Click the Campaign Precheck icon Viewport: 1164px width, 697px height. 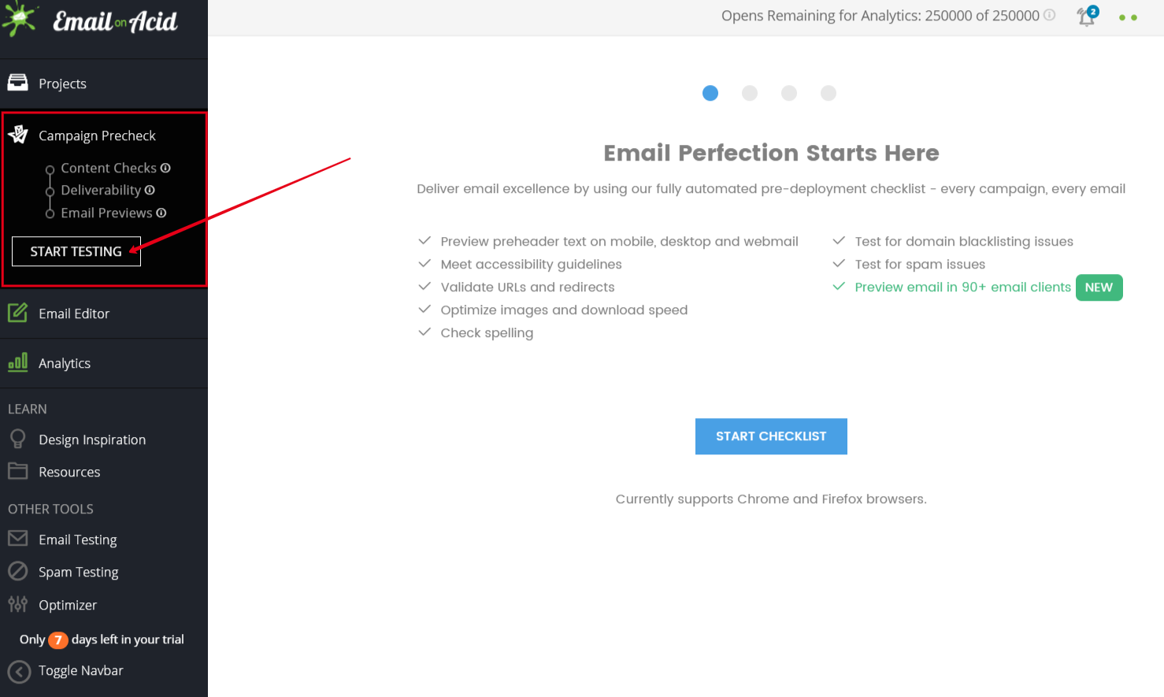coord(18,135)
